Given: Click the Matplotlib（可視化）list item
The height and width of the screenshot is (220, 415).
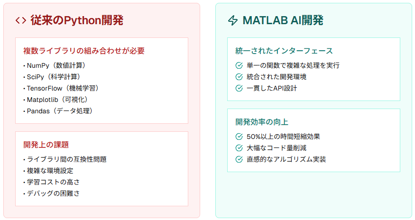Looking at the screenshot, I should pyautogui.click(x=55, y=100).
